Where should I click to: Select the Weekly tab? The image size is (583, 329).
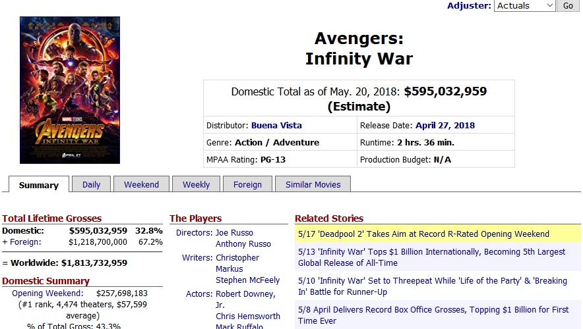pos(196,184)
